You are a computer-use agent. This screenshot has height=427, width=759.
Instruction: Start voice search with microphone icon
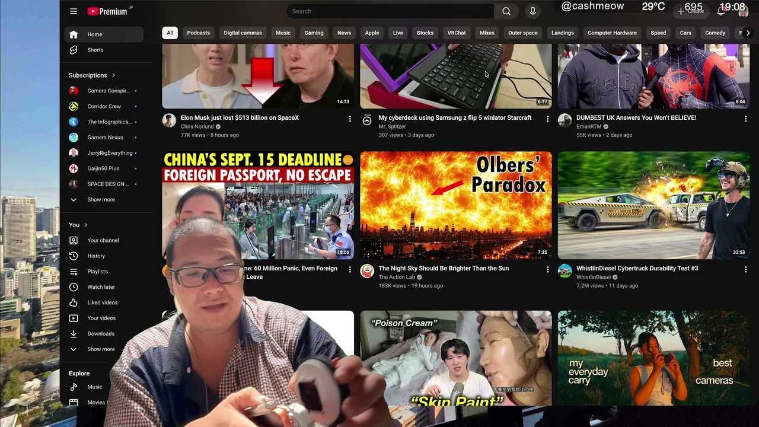532,11
